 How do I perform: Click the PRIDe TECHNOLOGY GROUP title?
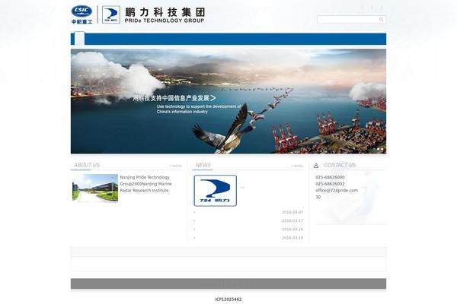165,21
